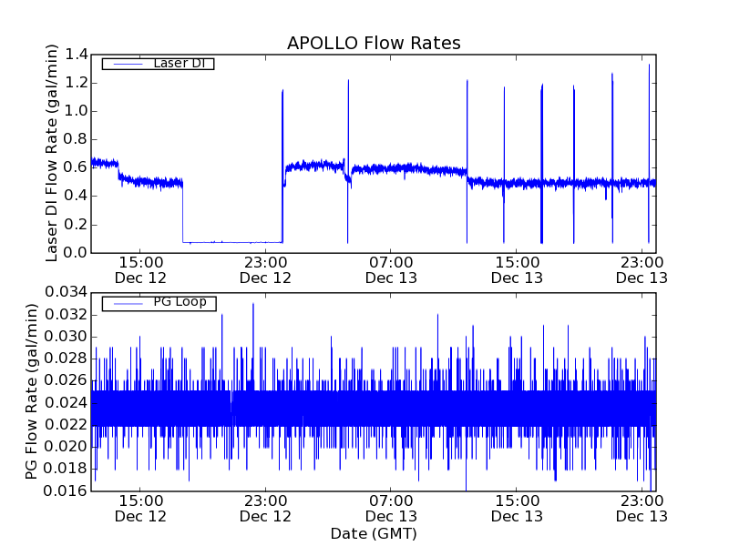Click the "PG Flow Rate (gal/min)" axis label

tap(31, 391)
